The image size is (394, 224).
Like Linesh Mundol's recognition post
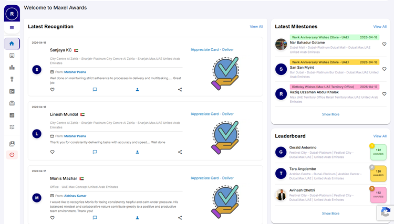(x=52, y=152)
